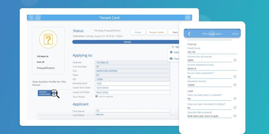Edit the Lease Start Date field
269x134 pixels.
click(x=132, y=88)
